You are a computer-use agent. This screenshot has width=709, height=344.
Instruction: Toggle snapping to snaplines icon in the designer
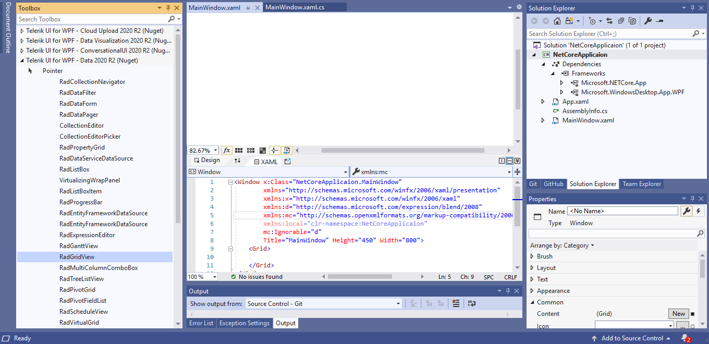[x=275, y=150]
